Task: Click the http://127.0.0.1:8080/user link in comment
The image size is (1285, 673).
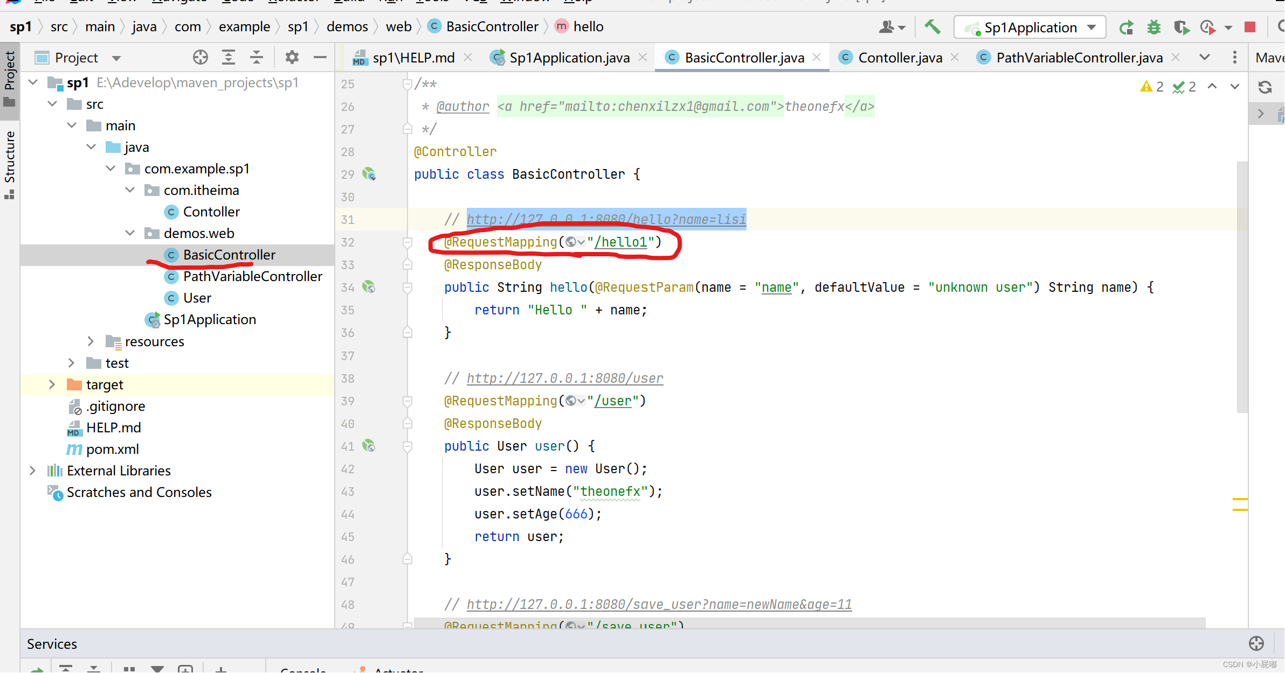Action: pyautogui.click(x=564, y=378)
